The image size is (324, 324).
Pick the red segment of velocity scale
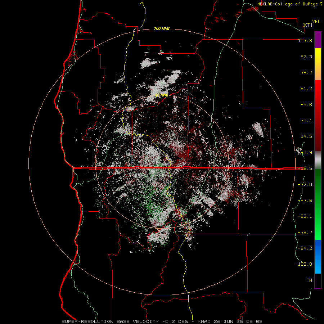[x=318, y=116]
